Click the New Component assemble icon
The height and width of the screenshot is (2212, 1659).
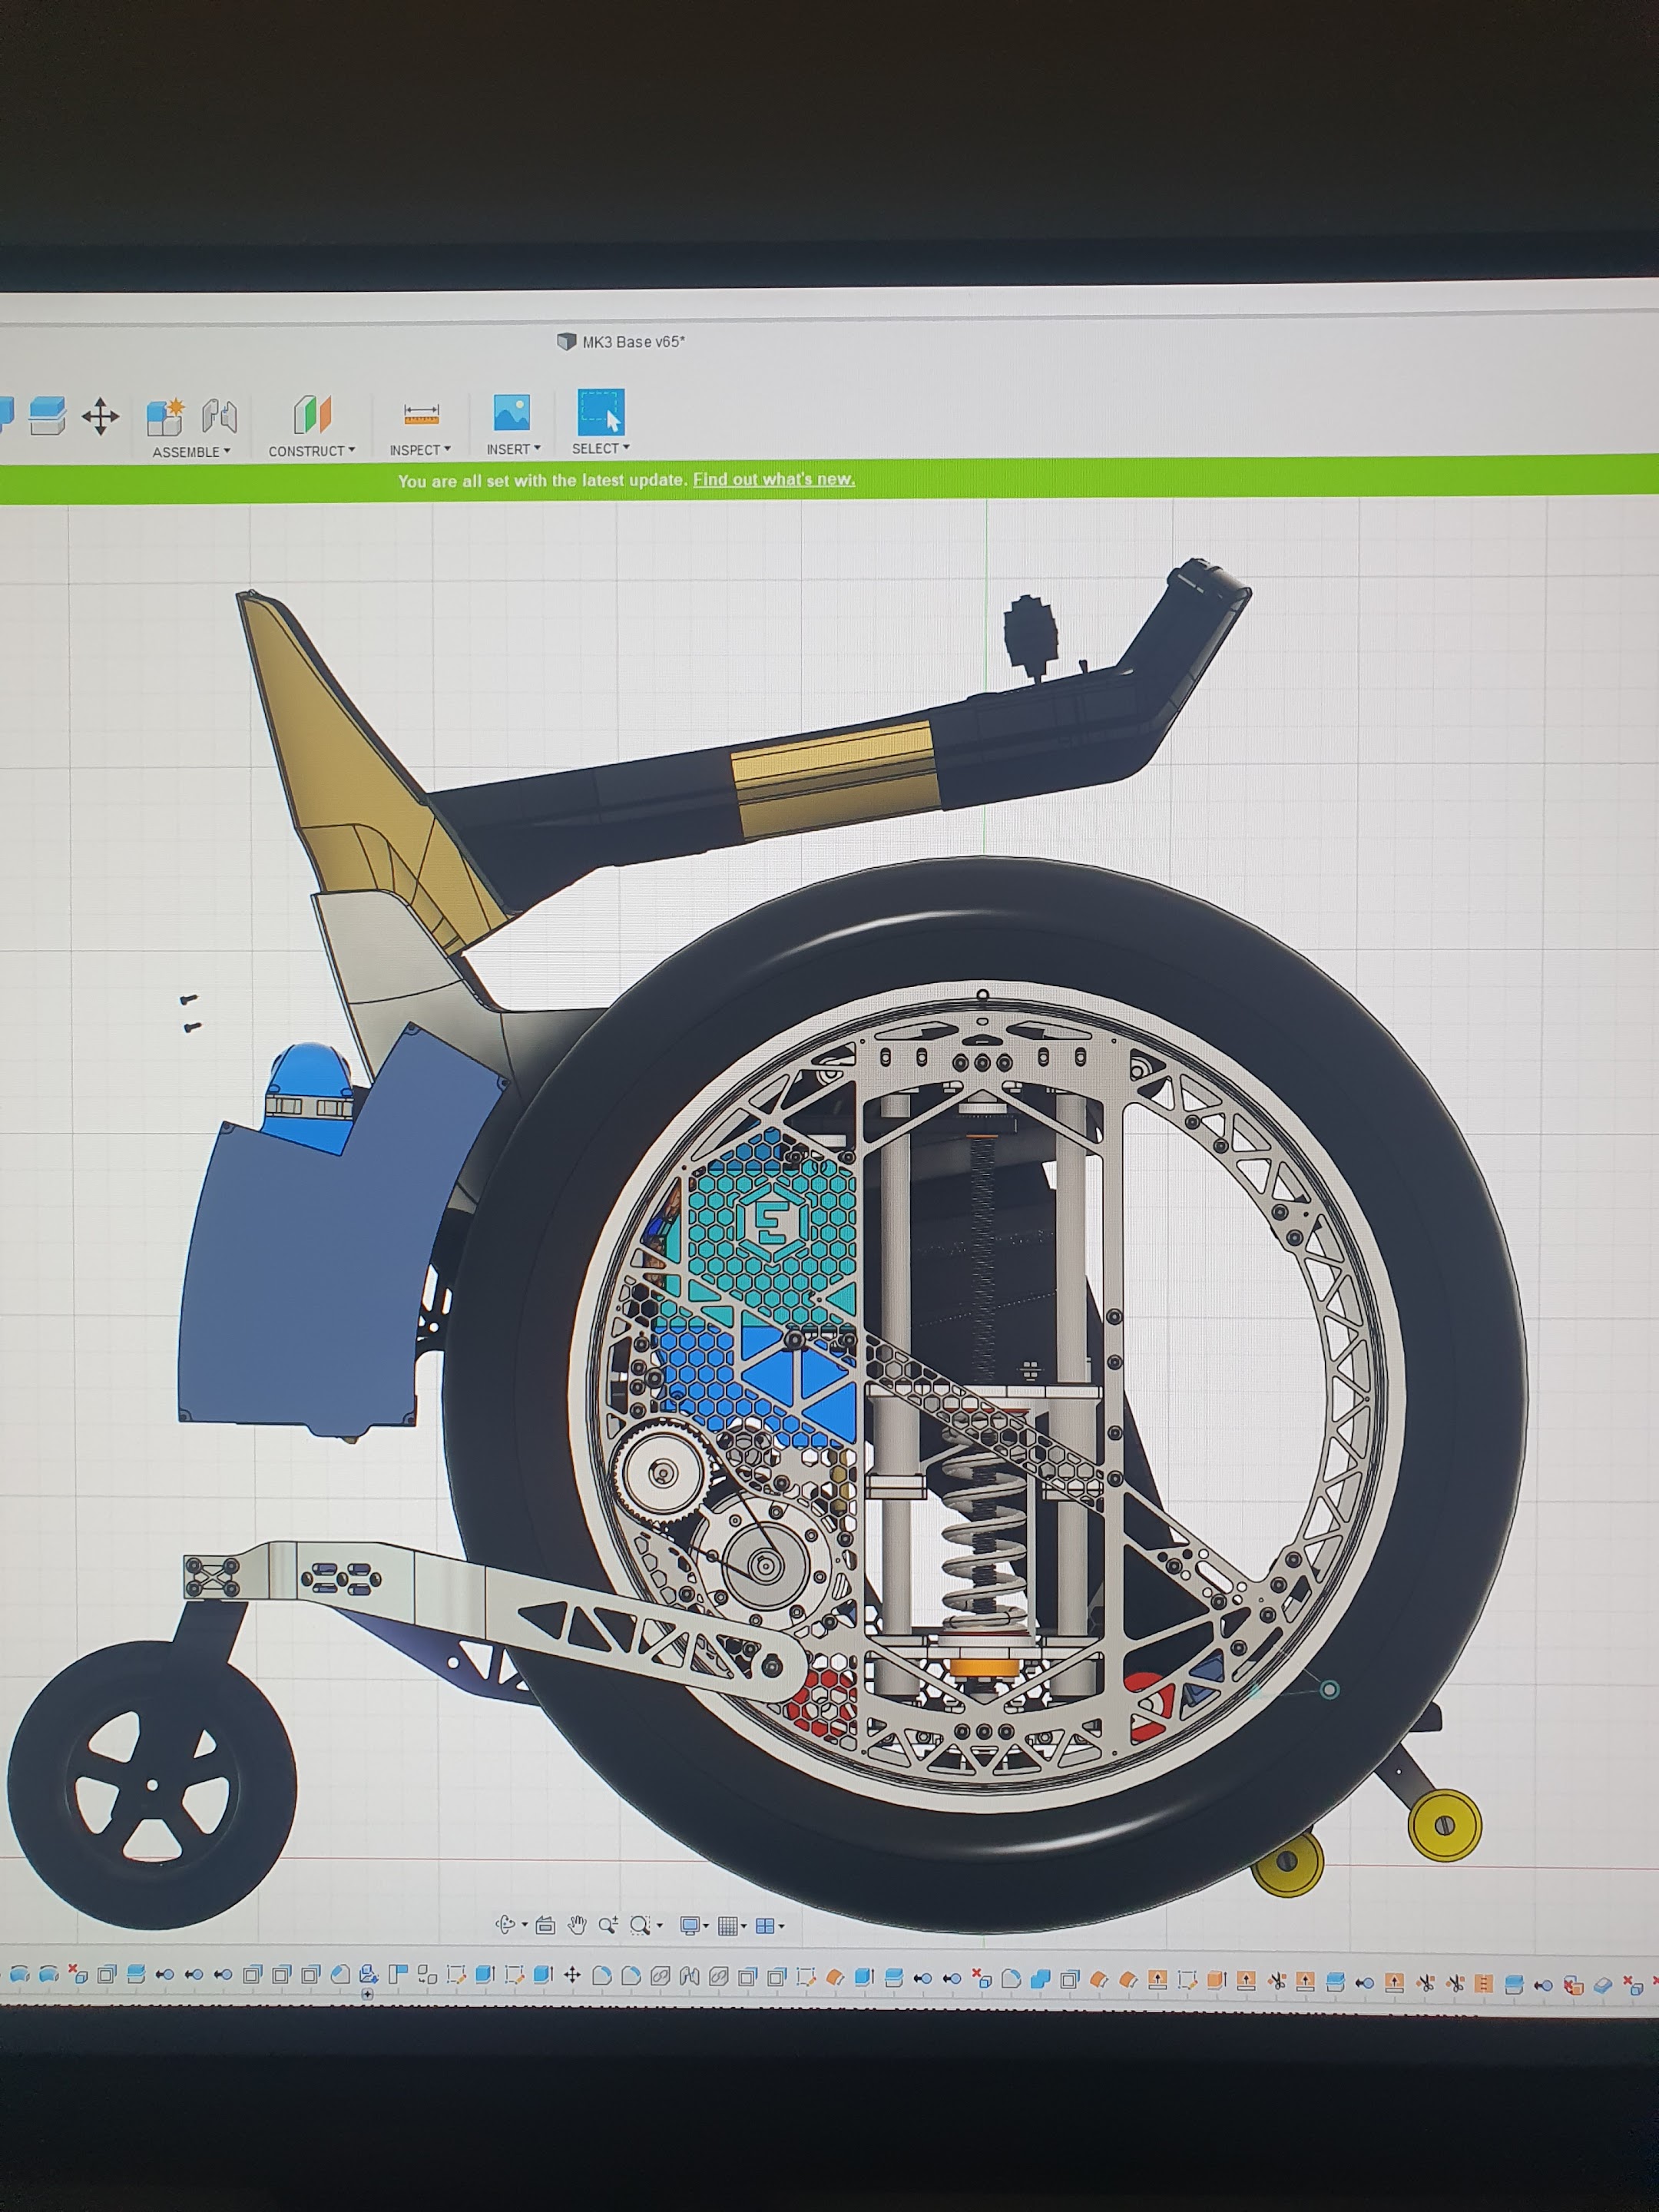[x=165, y=416]
